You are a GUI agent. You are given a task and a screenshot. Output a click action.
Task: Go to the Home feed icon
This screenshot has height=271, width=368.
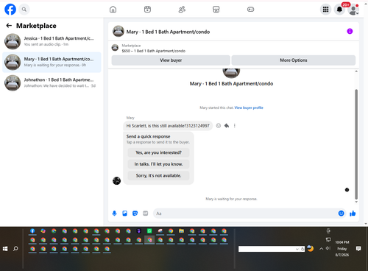point(113,10)
